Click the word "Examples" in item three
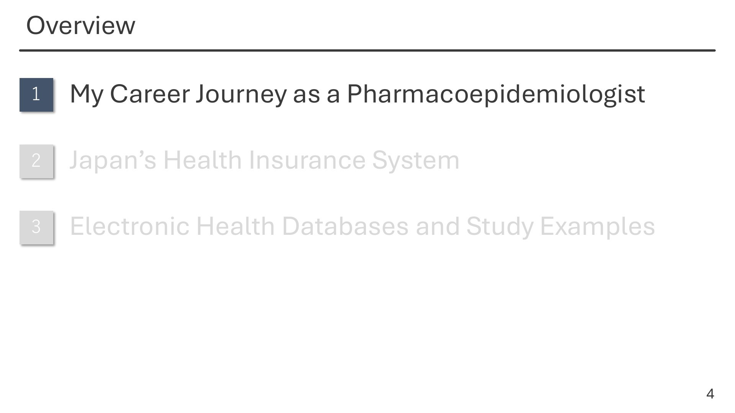The height and width of the screenshot is (413, 735). [598, 227]
